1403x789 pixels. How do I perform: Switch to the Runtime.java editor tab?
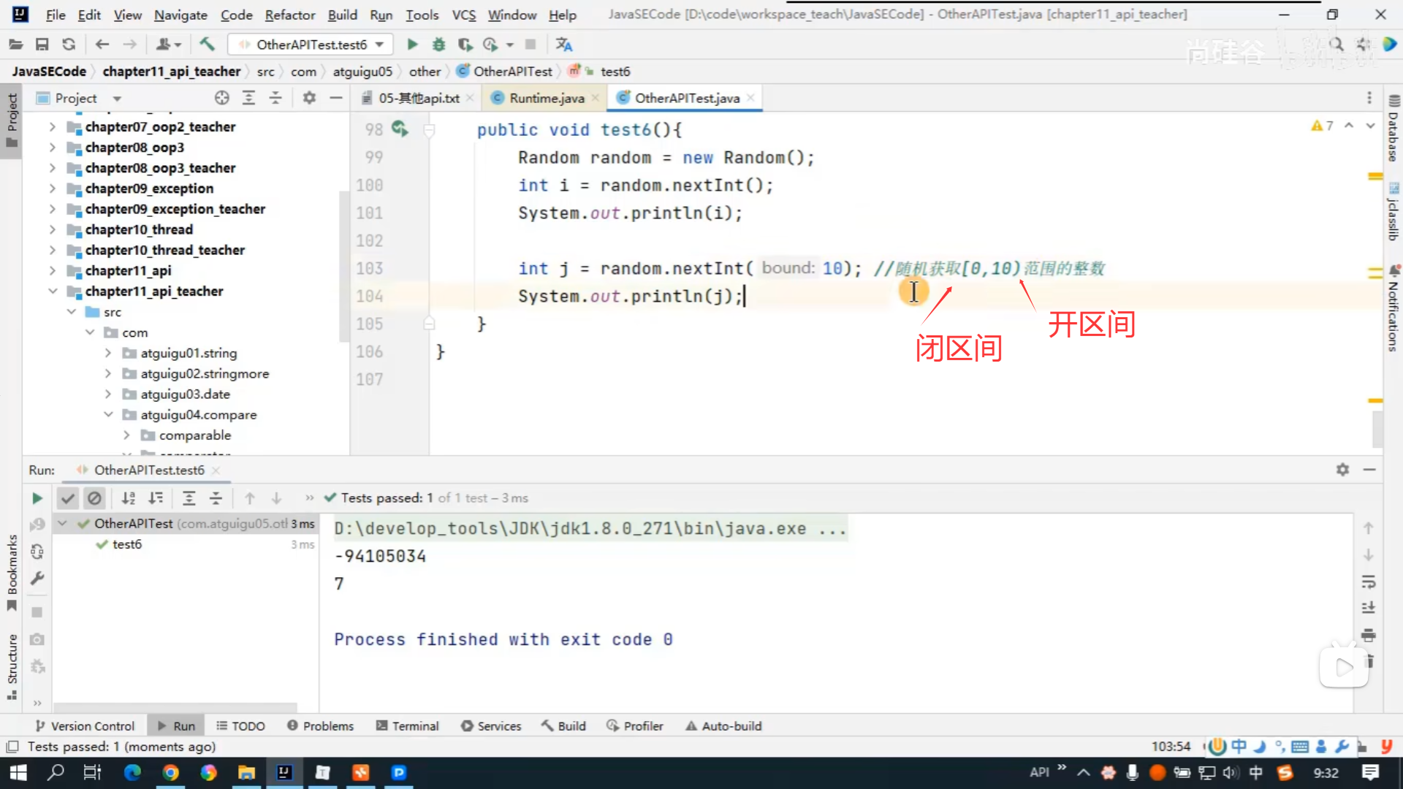point(546,98)
